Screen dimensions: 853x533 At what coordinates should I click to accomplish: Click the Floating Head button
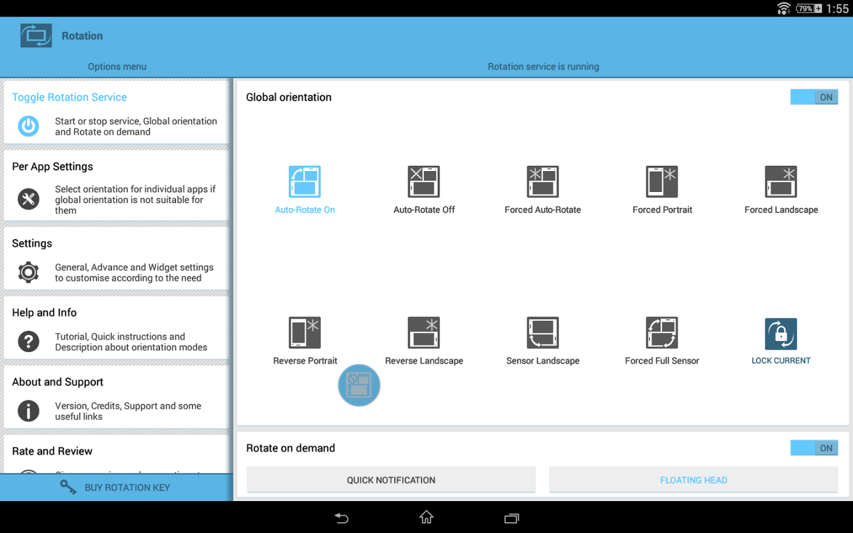694,480
